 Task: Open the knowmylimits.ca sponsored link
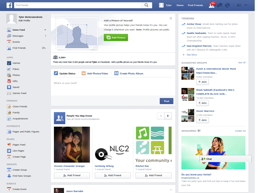click(190, 178)
